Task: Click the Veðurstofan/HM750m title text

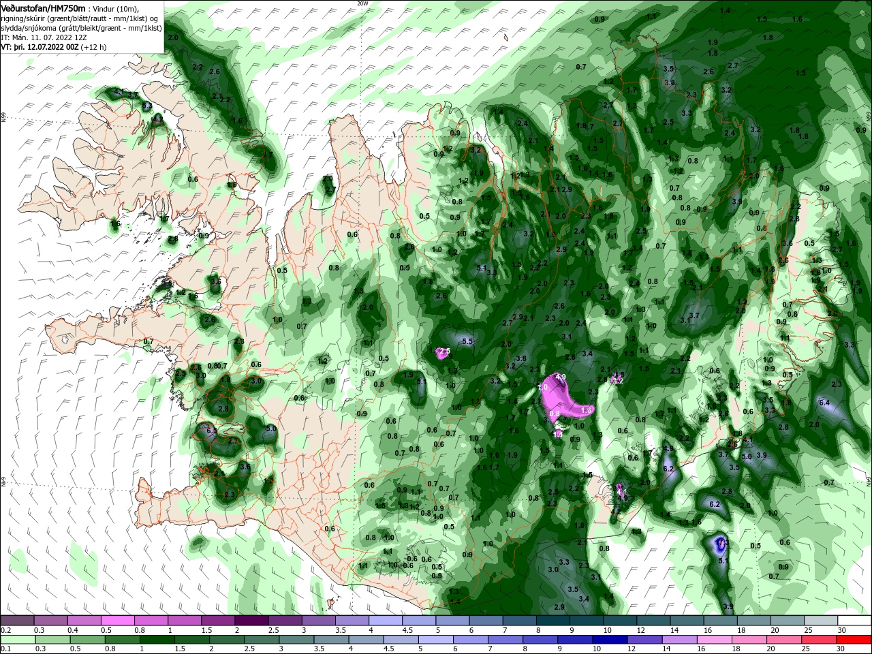Action: tap(44, 7)
